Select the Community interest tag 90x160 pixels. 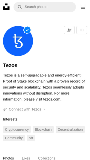point(14,138)
